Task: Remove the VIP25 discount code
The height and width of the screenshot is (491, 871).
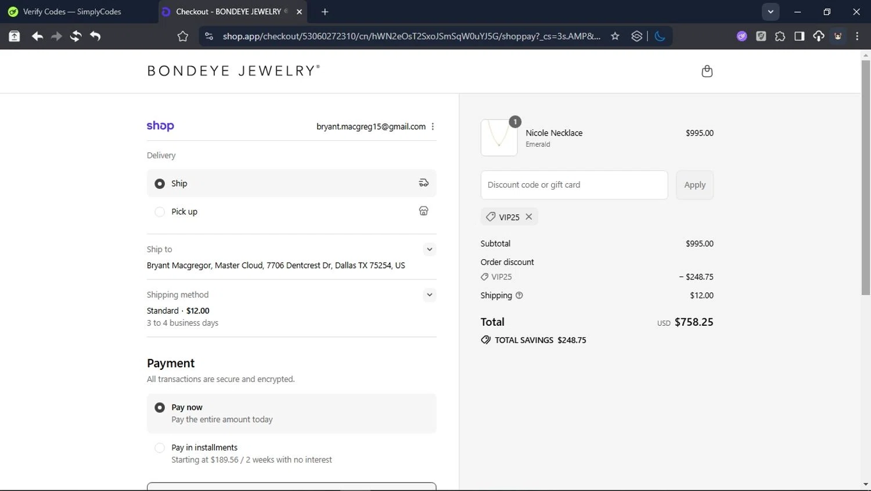Action: tap(529, 216)
